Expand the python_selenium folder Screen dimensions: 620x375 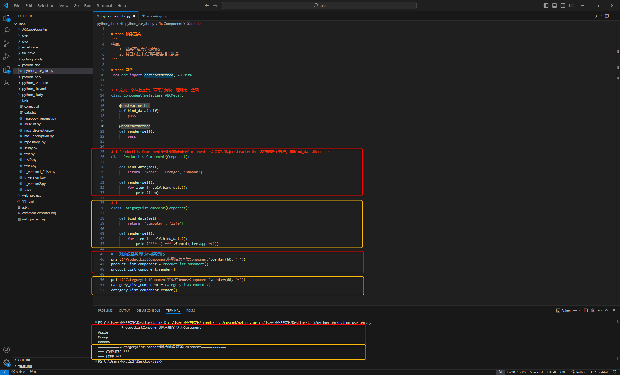pos(53,83)
